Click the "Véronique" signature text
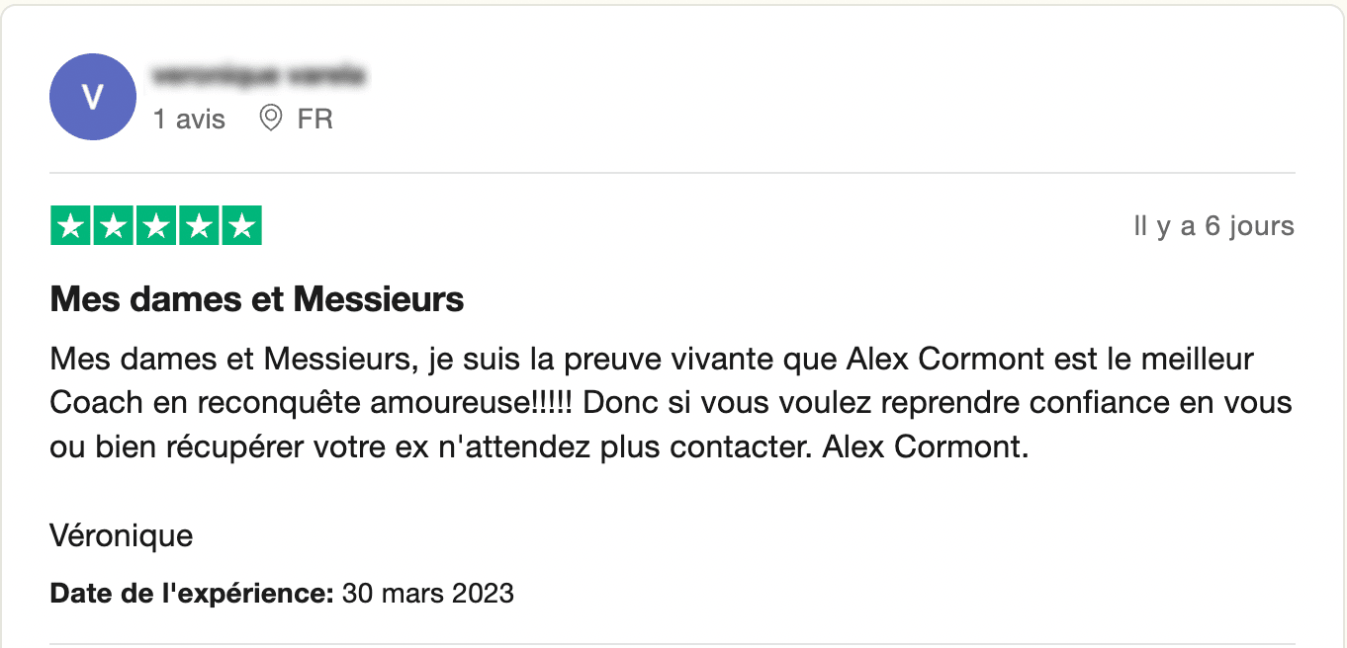 click(x=122, y=536)
